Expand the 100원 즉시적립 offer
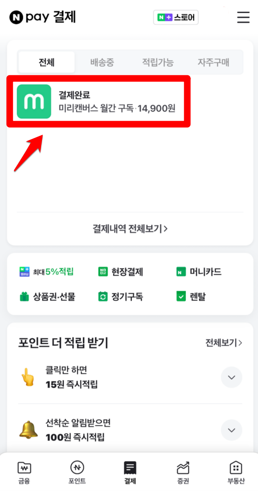 tap(232, 430)
